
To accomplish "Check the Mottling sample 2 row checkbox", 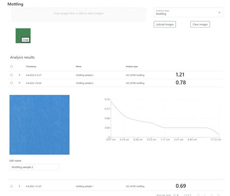I will [x=12, y=83].
